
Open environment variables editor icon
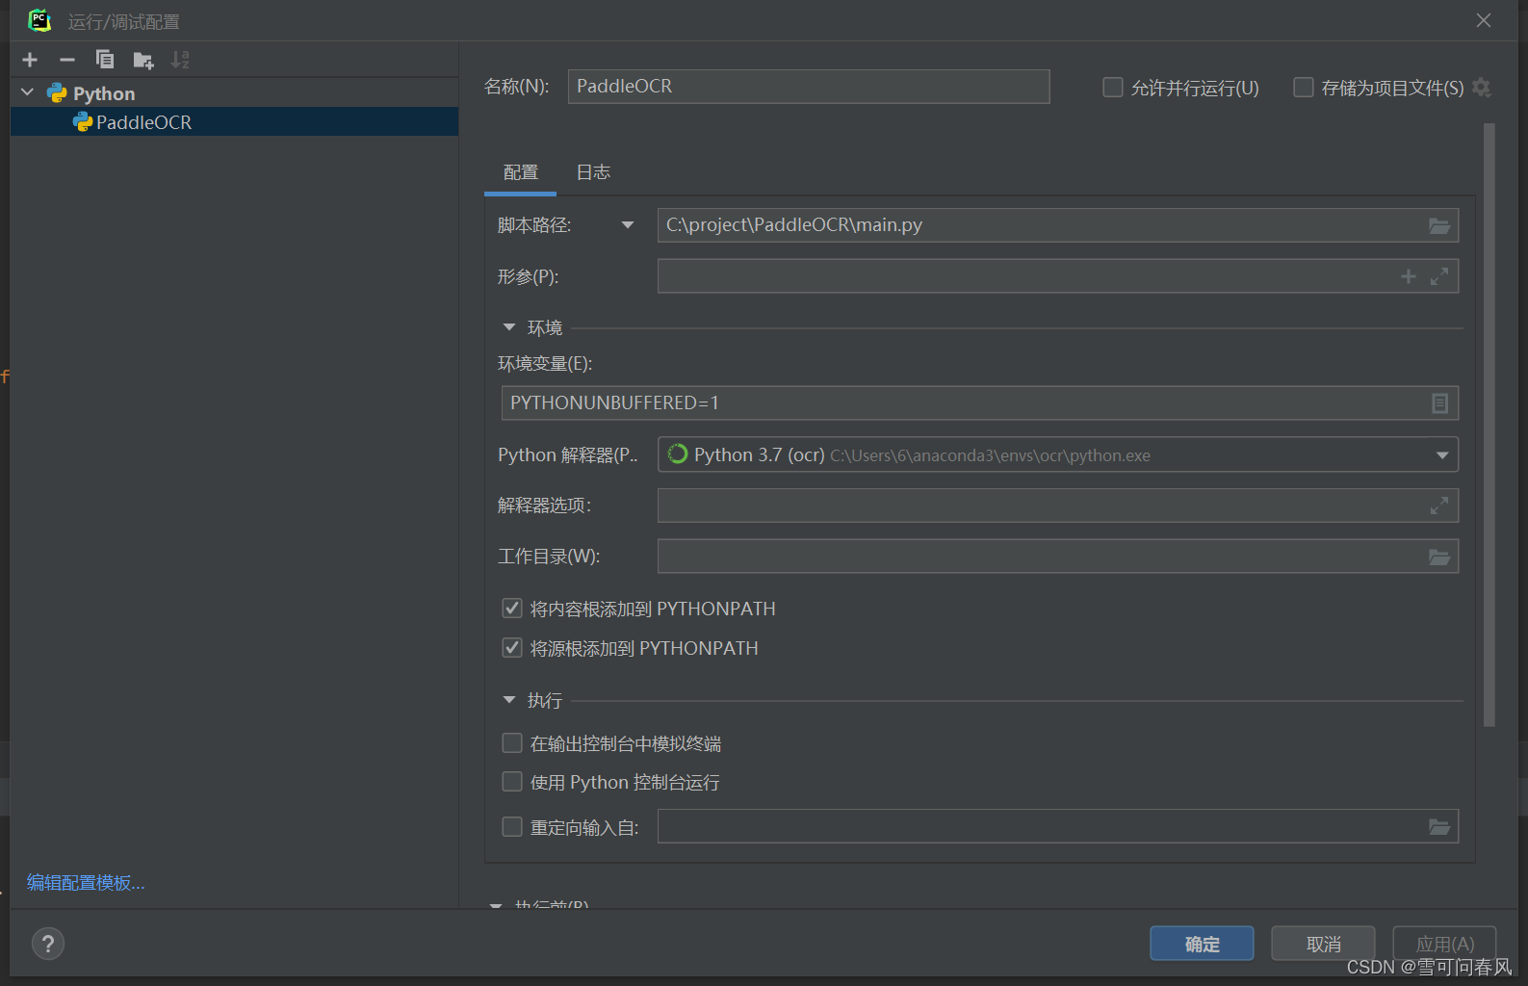[x=1439, y=403]
